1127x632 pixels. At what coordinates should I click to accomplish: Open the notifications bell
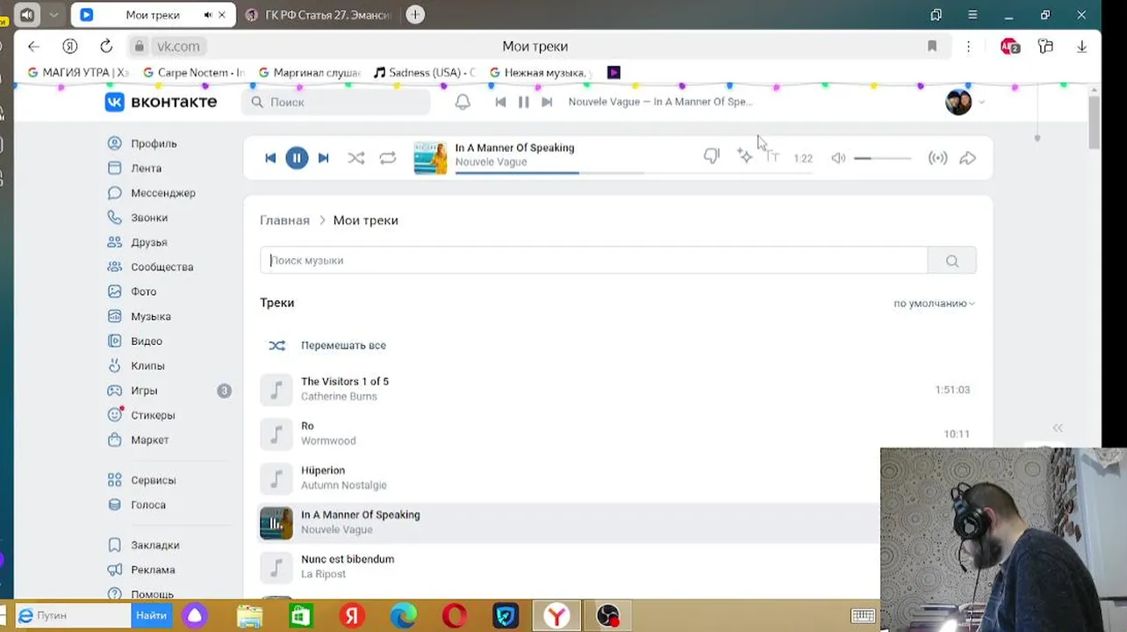pos(463,102)
